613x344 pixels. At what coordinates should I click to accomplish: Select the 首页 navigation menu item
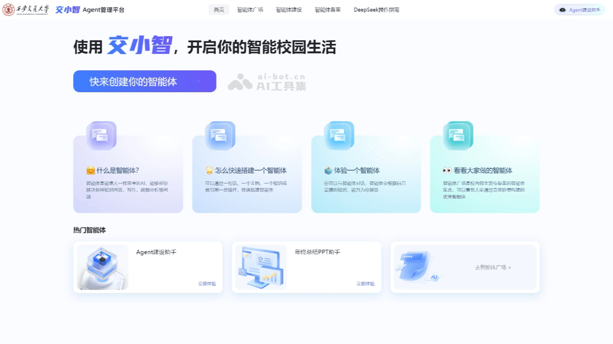pos(219,9)
